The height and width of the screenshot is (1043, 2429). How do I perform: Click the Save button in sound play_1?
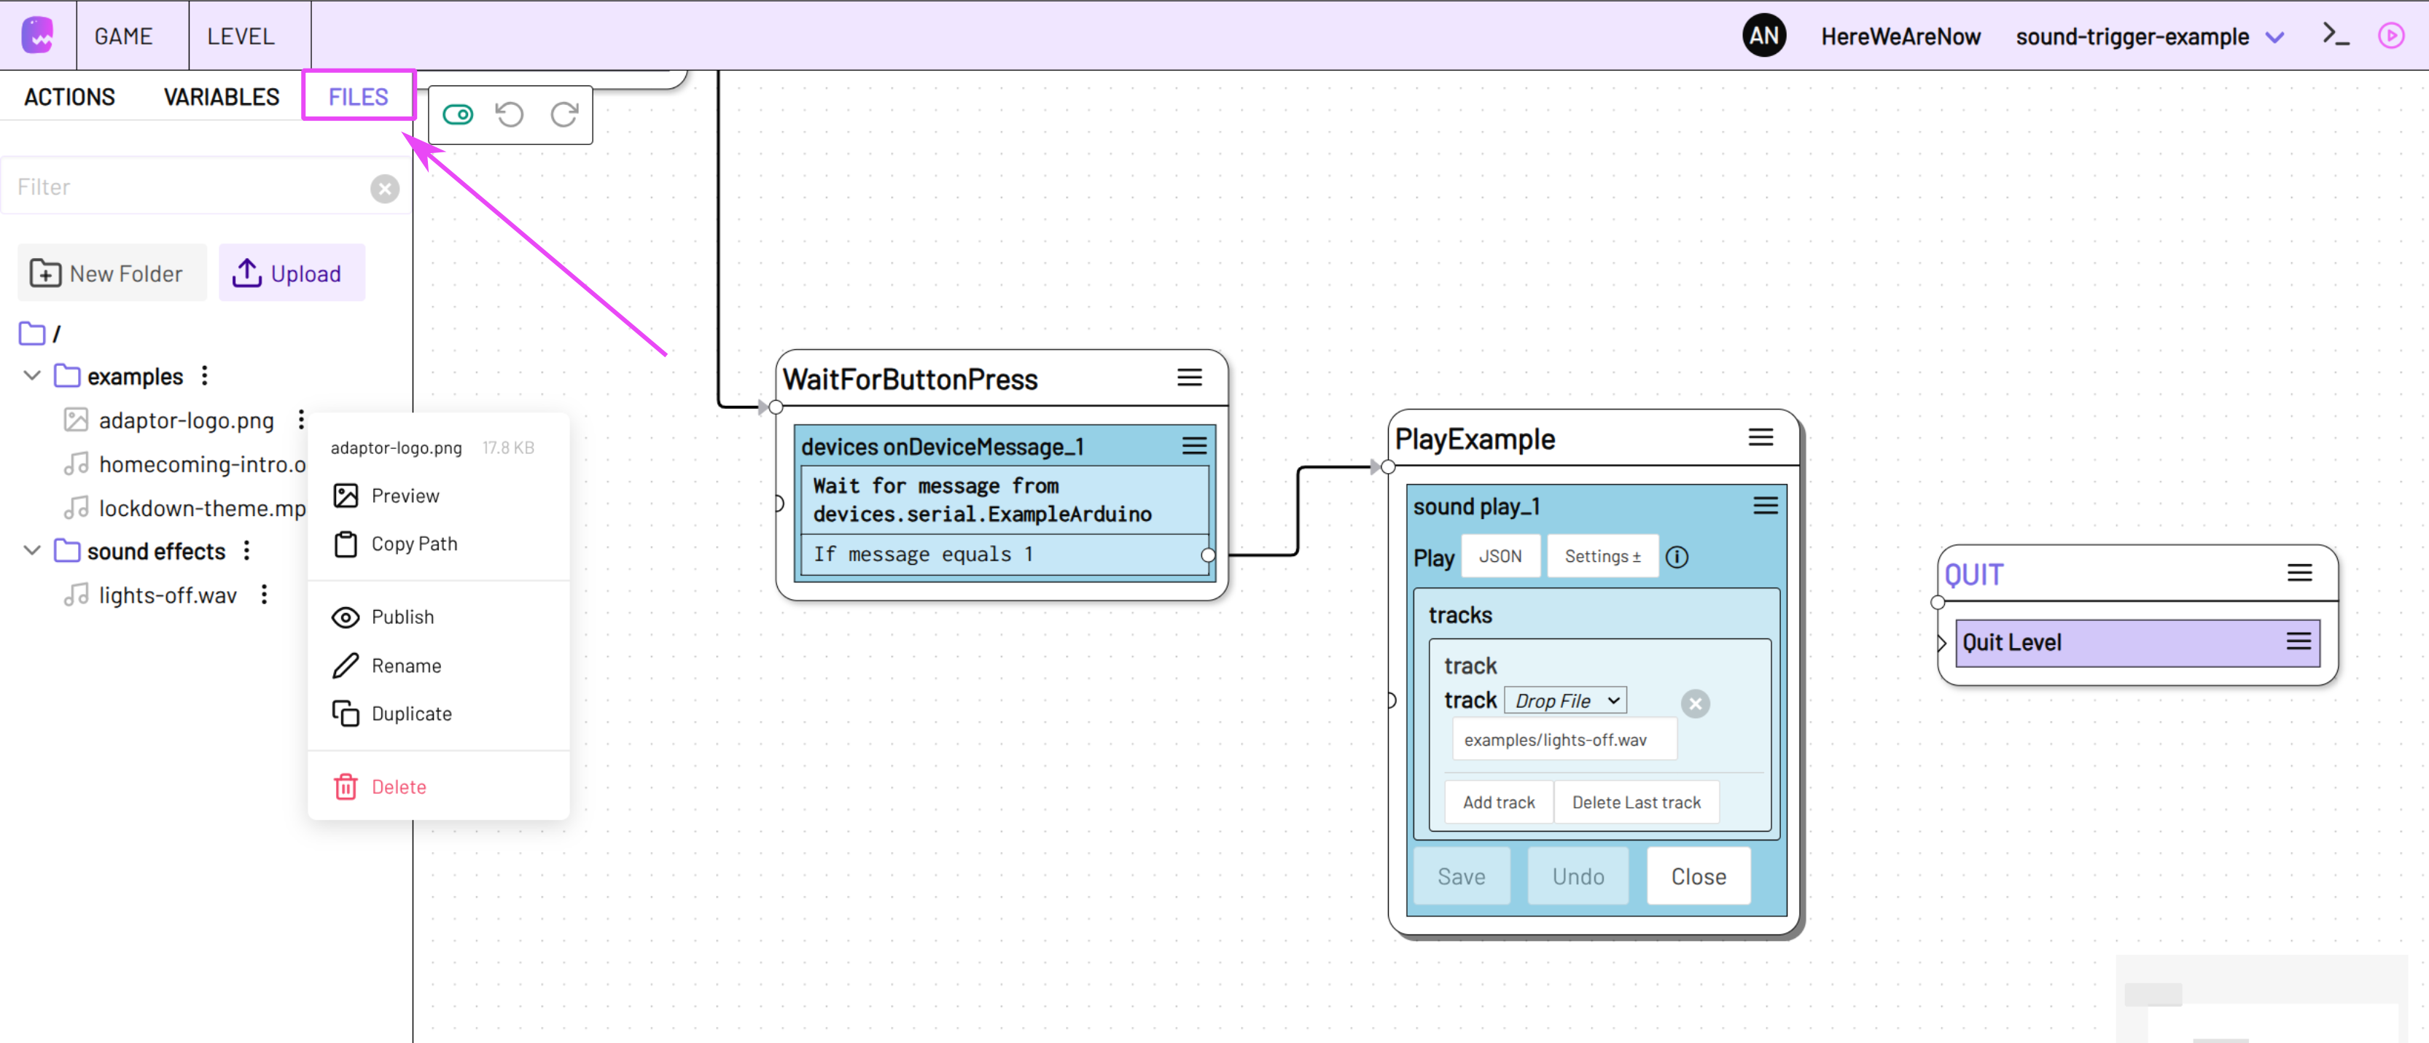1461,877
